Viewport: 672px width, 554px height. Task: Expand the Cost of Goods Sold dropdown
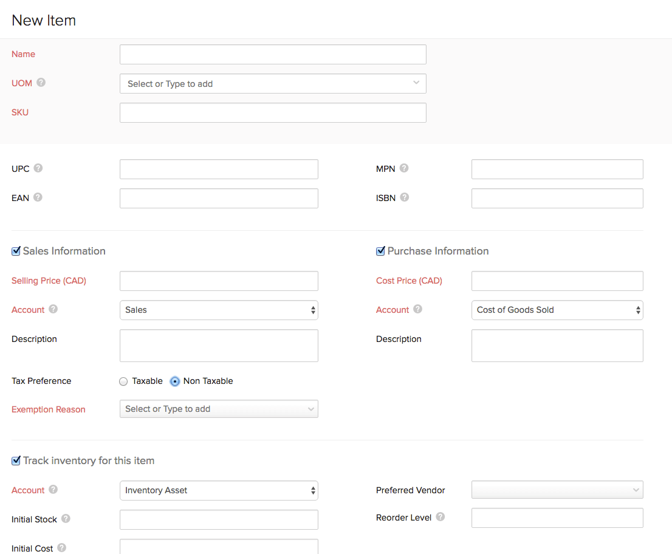(557, 310)
